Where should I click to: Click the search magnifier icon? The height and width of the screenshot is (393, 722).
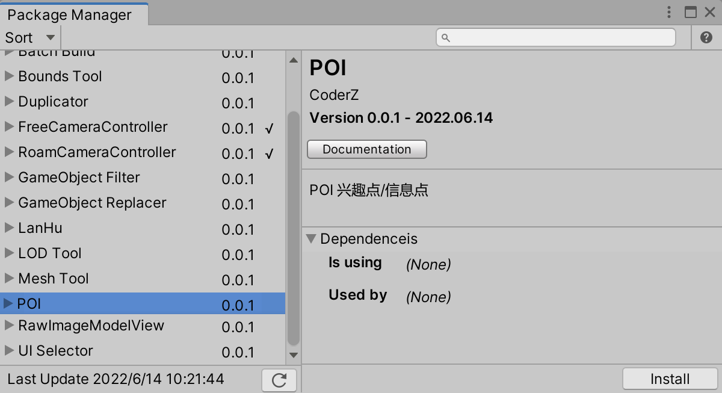pyautogui.click(x=445, y=37)
